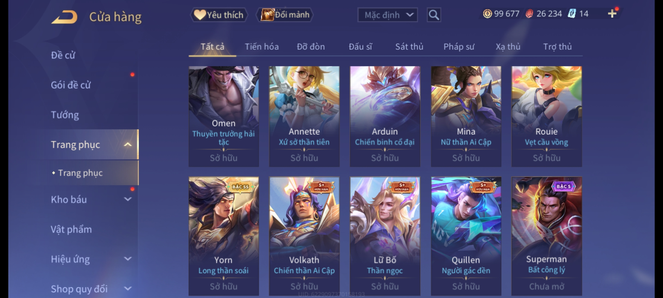Screen dimensions: 663x298
Task: Select the Tiến hóa tab
Action: [262, 47]
